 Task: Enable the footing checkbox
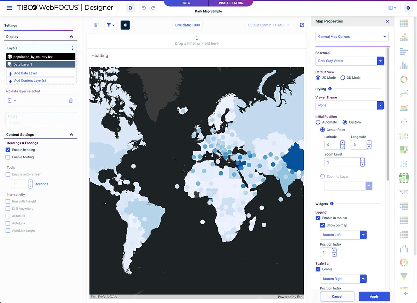8,157
